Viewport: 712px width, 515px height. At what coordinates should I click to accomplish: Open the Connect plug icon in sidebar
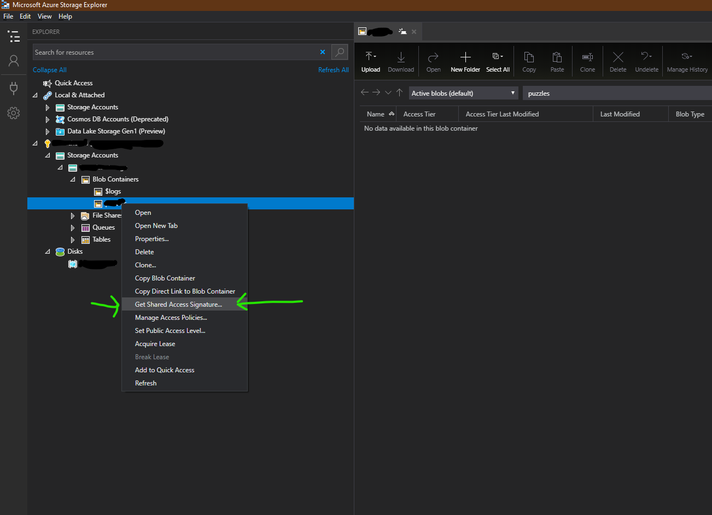[14, 87]
